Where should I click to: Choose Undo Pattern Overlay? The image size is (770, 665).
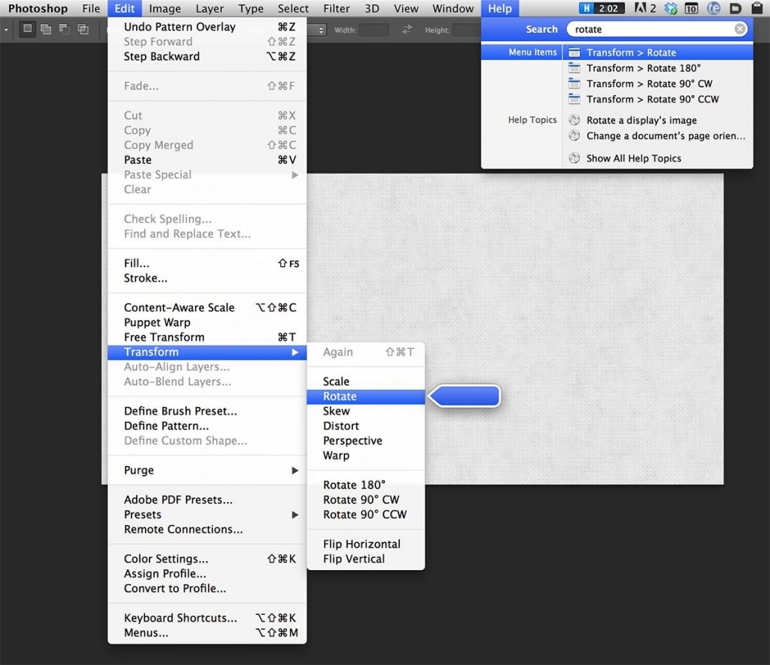tap(207, 27)
